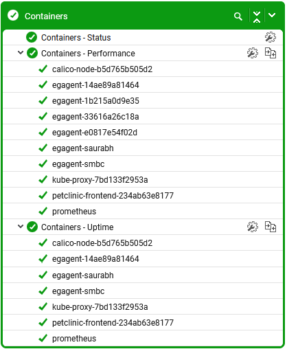Image resolution: width=287 pixels, height=349 pixels.
Task: Collapse the Containers - Performance tree node
Action: pos(21,53)
